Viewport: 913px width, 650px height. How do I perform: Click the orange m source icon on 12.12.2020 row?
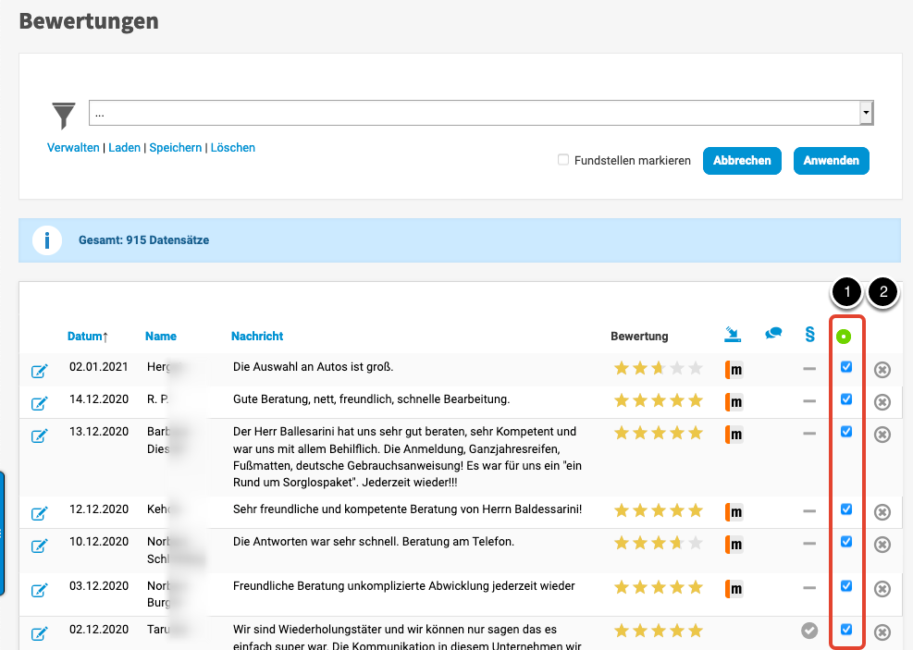(x=734, y=512)
